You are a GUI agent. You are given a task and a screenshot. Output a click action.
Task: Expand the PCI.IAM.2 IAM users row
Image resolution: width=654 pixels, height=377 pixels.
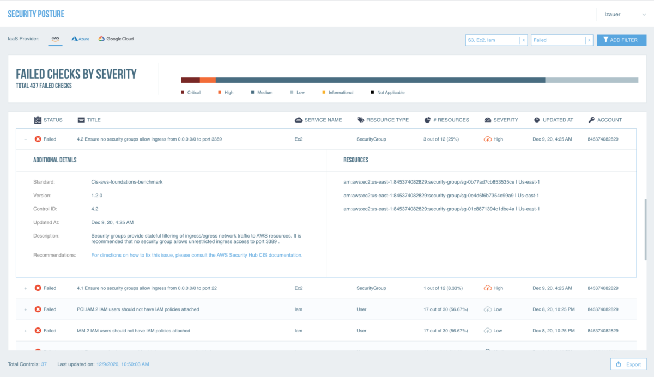(x=25, y=309)
